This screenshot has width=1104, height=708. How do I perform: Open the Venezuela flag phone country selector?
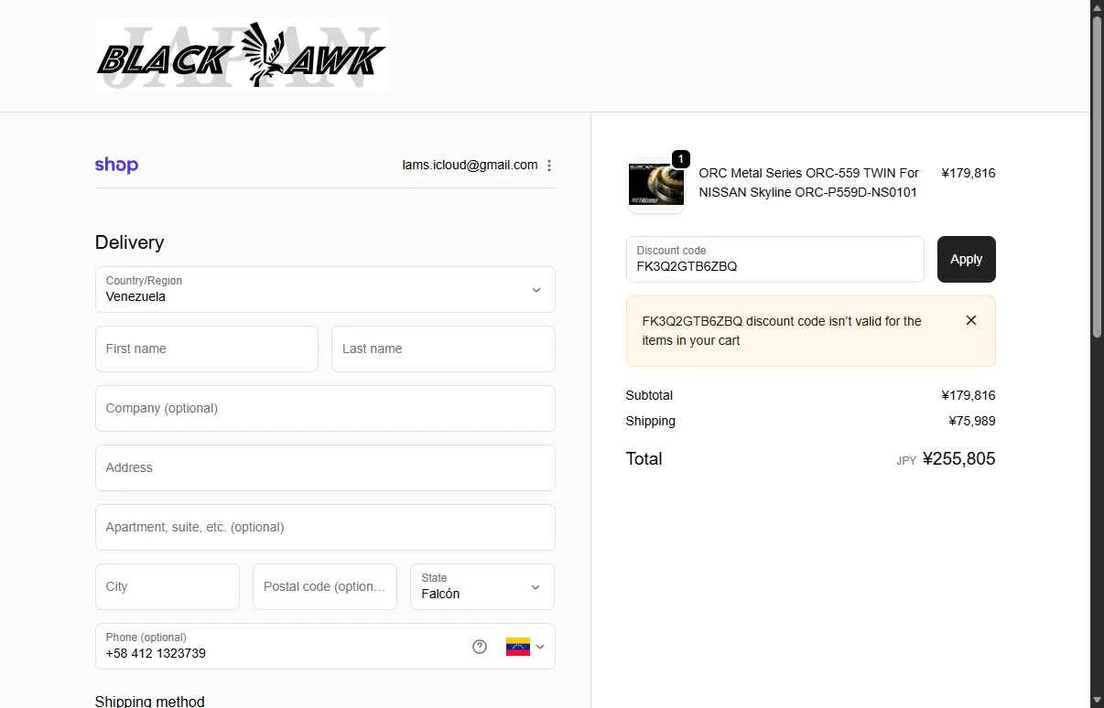pyautogui.click(x=525, y=647)
